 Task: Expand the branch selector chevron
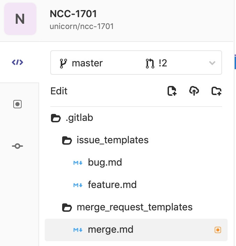pos(212,63)
